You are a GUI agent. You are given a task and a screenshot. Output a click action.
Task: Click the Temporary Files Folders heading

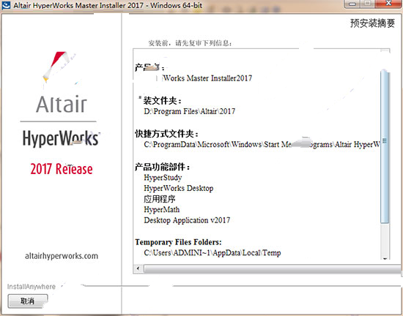[178, 242]
